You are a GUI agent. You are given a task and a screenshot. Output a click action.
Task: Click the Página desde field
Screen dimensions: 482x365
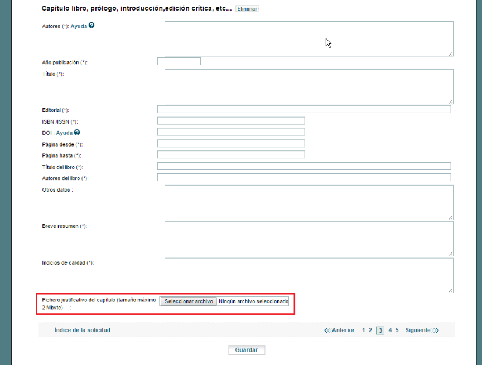tap(231, 144)
